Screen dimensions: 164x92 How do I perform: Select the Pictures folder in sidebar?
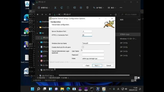pos(44,52)
